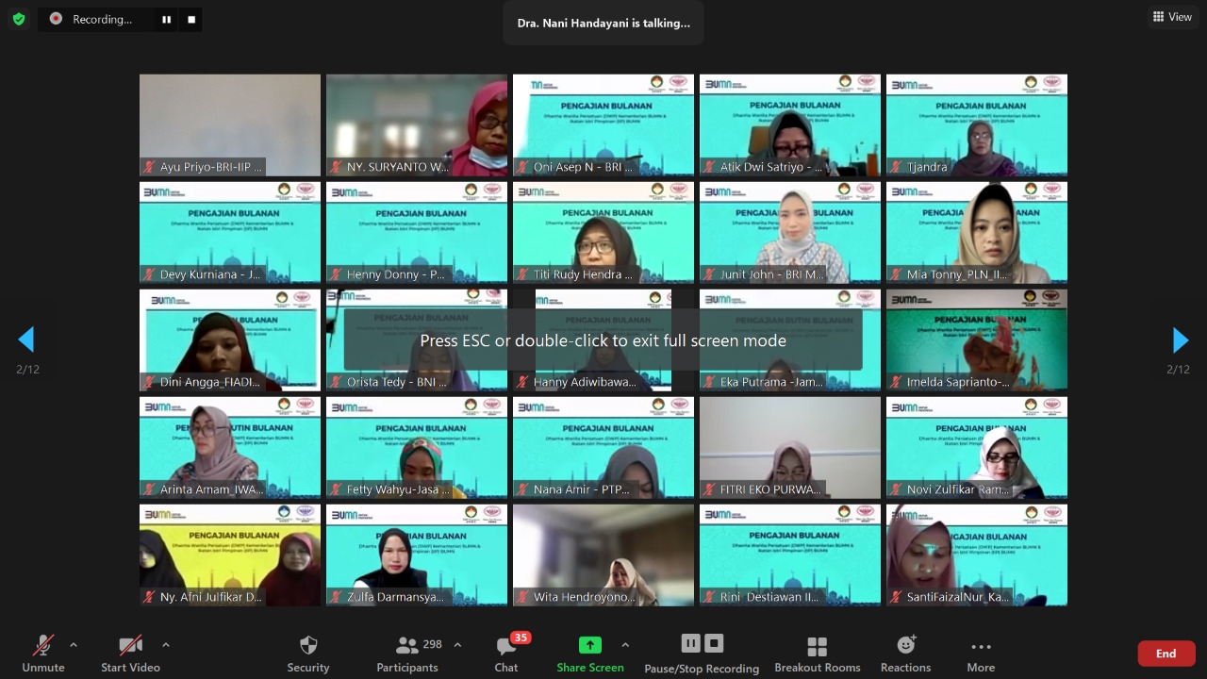Expand Participants options arrow

pos(457,645)
